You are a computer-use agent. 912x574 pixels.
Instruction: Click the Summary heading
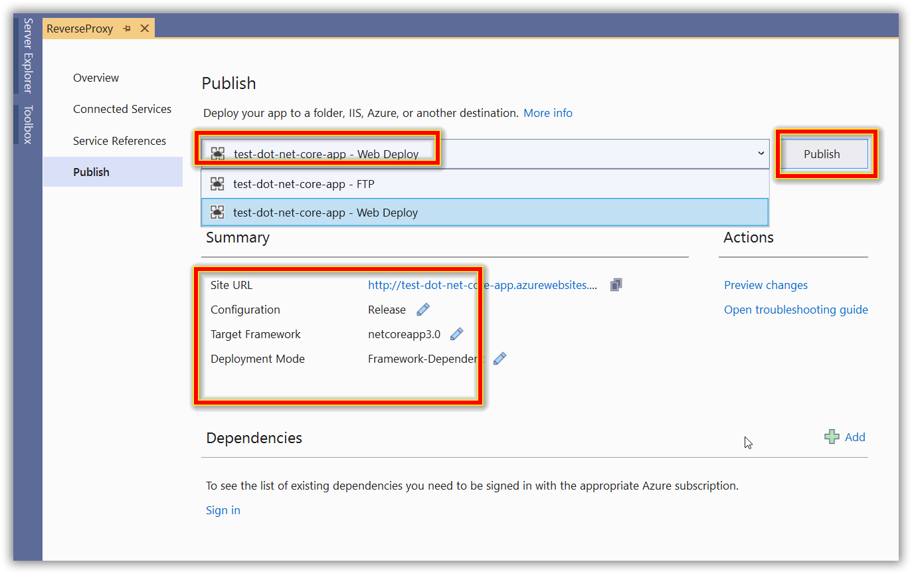coord(238,237)
